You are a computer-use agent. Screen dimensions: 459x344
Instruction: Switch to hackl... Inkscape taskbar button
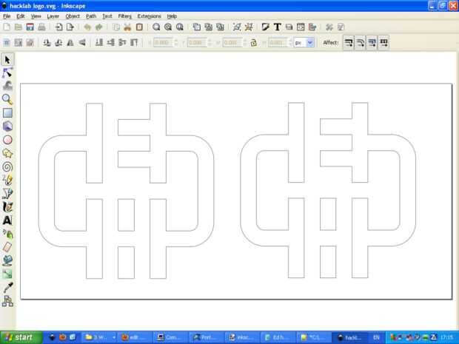point(349,337)
